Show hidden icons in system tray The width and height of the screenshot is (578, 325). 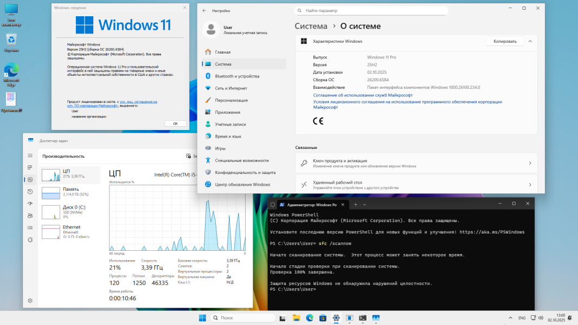pyautogui.click(x=509, y=318)
